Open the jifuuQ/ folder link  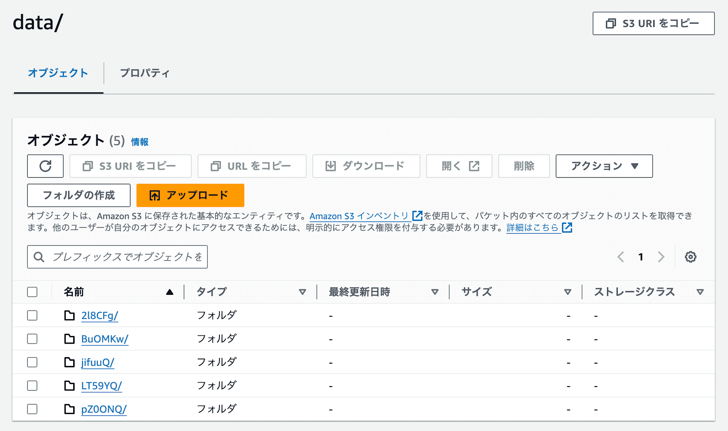[98, 362]
